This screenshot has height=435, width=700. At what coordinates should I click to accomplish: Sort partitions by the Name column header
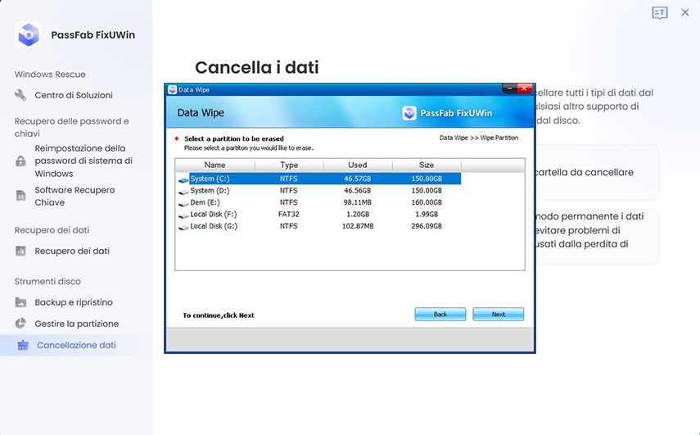[215, 165]
